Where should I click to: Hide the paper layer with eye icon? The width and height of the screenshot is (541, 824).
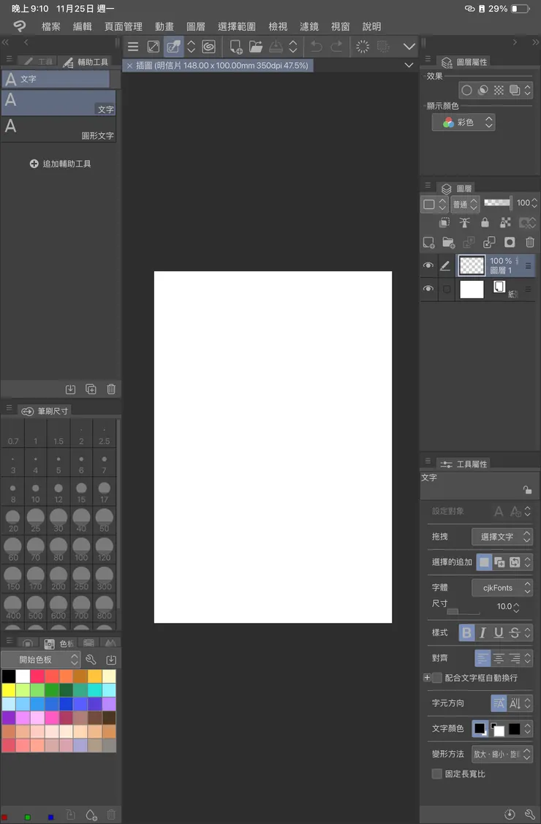click(428, 289)
